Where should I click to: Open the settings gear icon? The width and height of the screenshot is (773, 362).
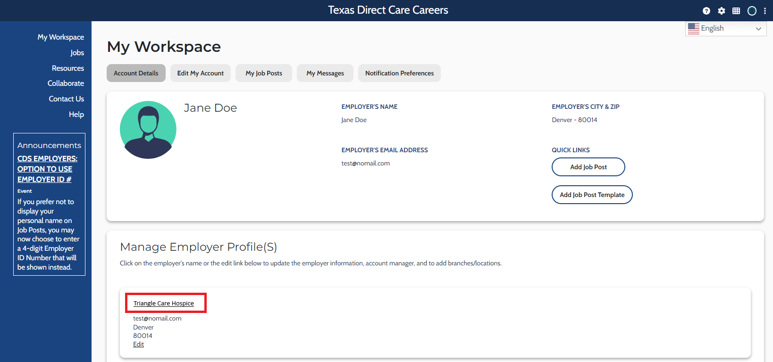tap(722, 11)
